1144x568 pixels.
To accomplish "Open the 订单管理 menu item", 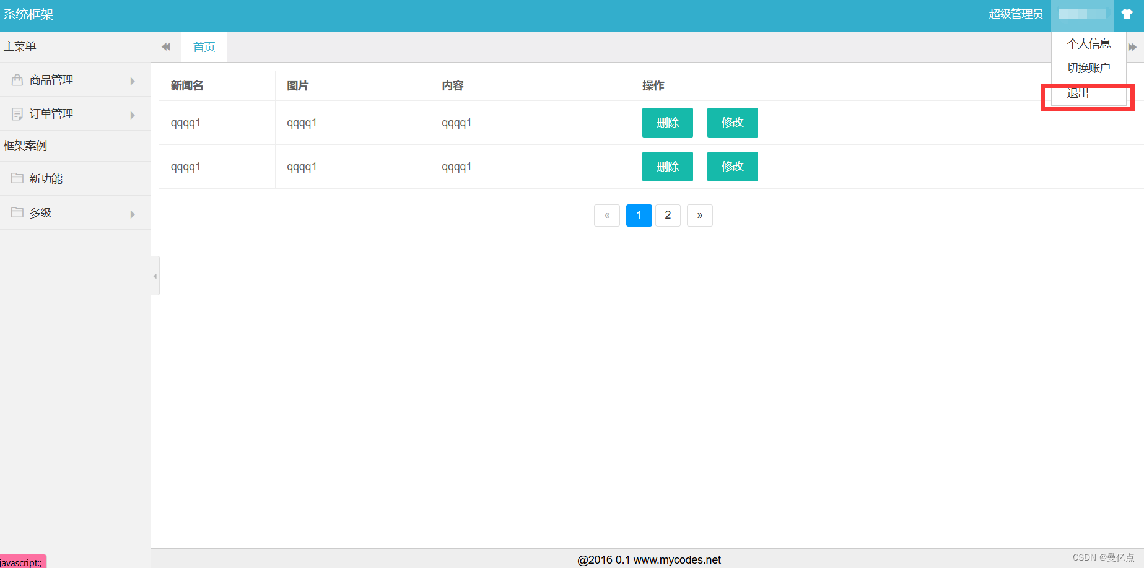I will click(x=75, y=114).
